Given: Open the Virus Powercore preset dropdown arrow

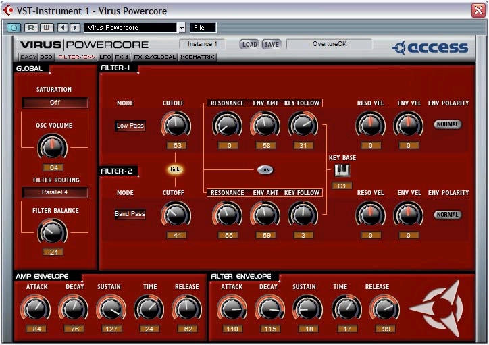Looking at the screenshot, I should (x=182, y=28).
